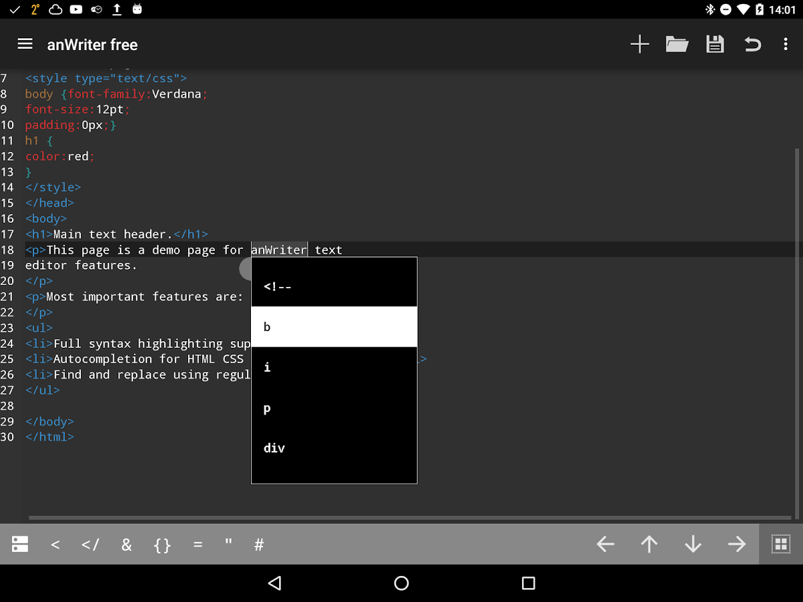803x602 pixels.
Task: Open the three-dot overflow menu
Action: [x=786, y=45]
